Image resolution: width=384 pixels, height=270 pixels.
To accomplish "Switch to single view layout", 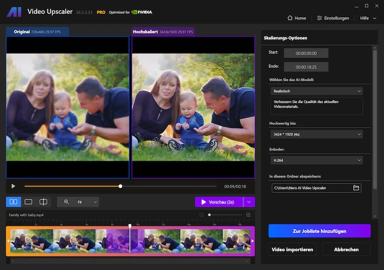I will 28,202.
